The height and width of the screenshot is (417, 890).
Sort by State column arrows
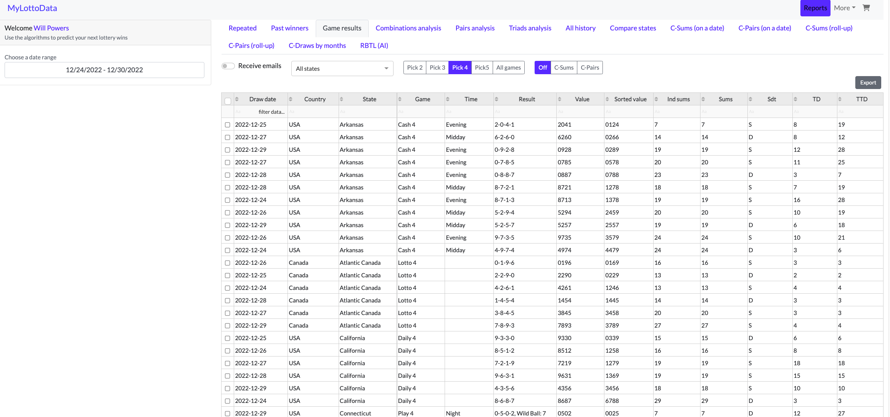tap(341, 99)
